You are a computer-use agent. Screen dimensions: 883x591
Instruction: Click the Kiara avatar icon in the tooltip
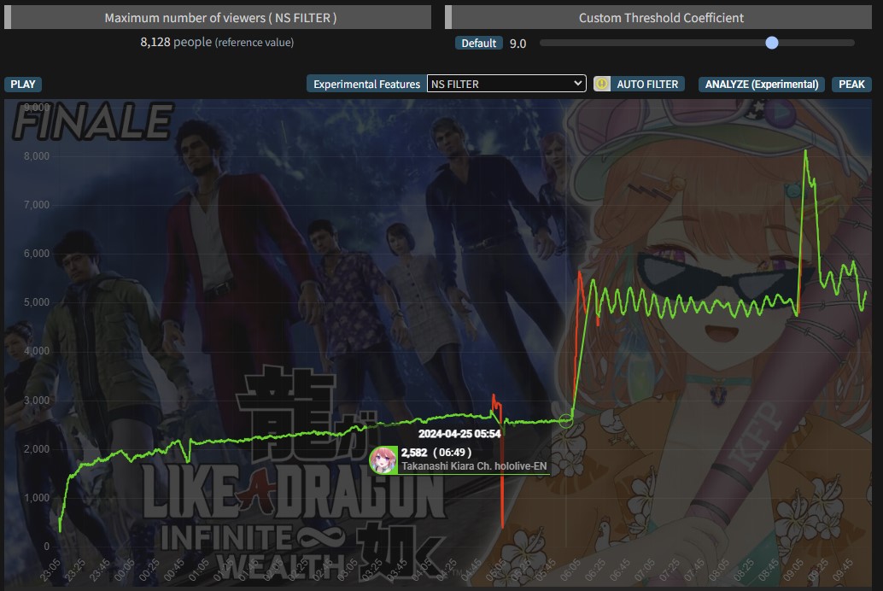coord(383,459)
